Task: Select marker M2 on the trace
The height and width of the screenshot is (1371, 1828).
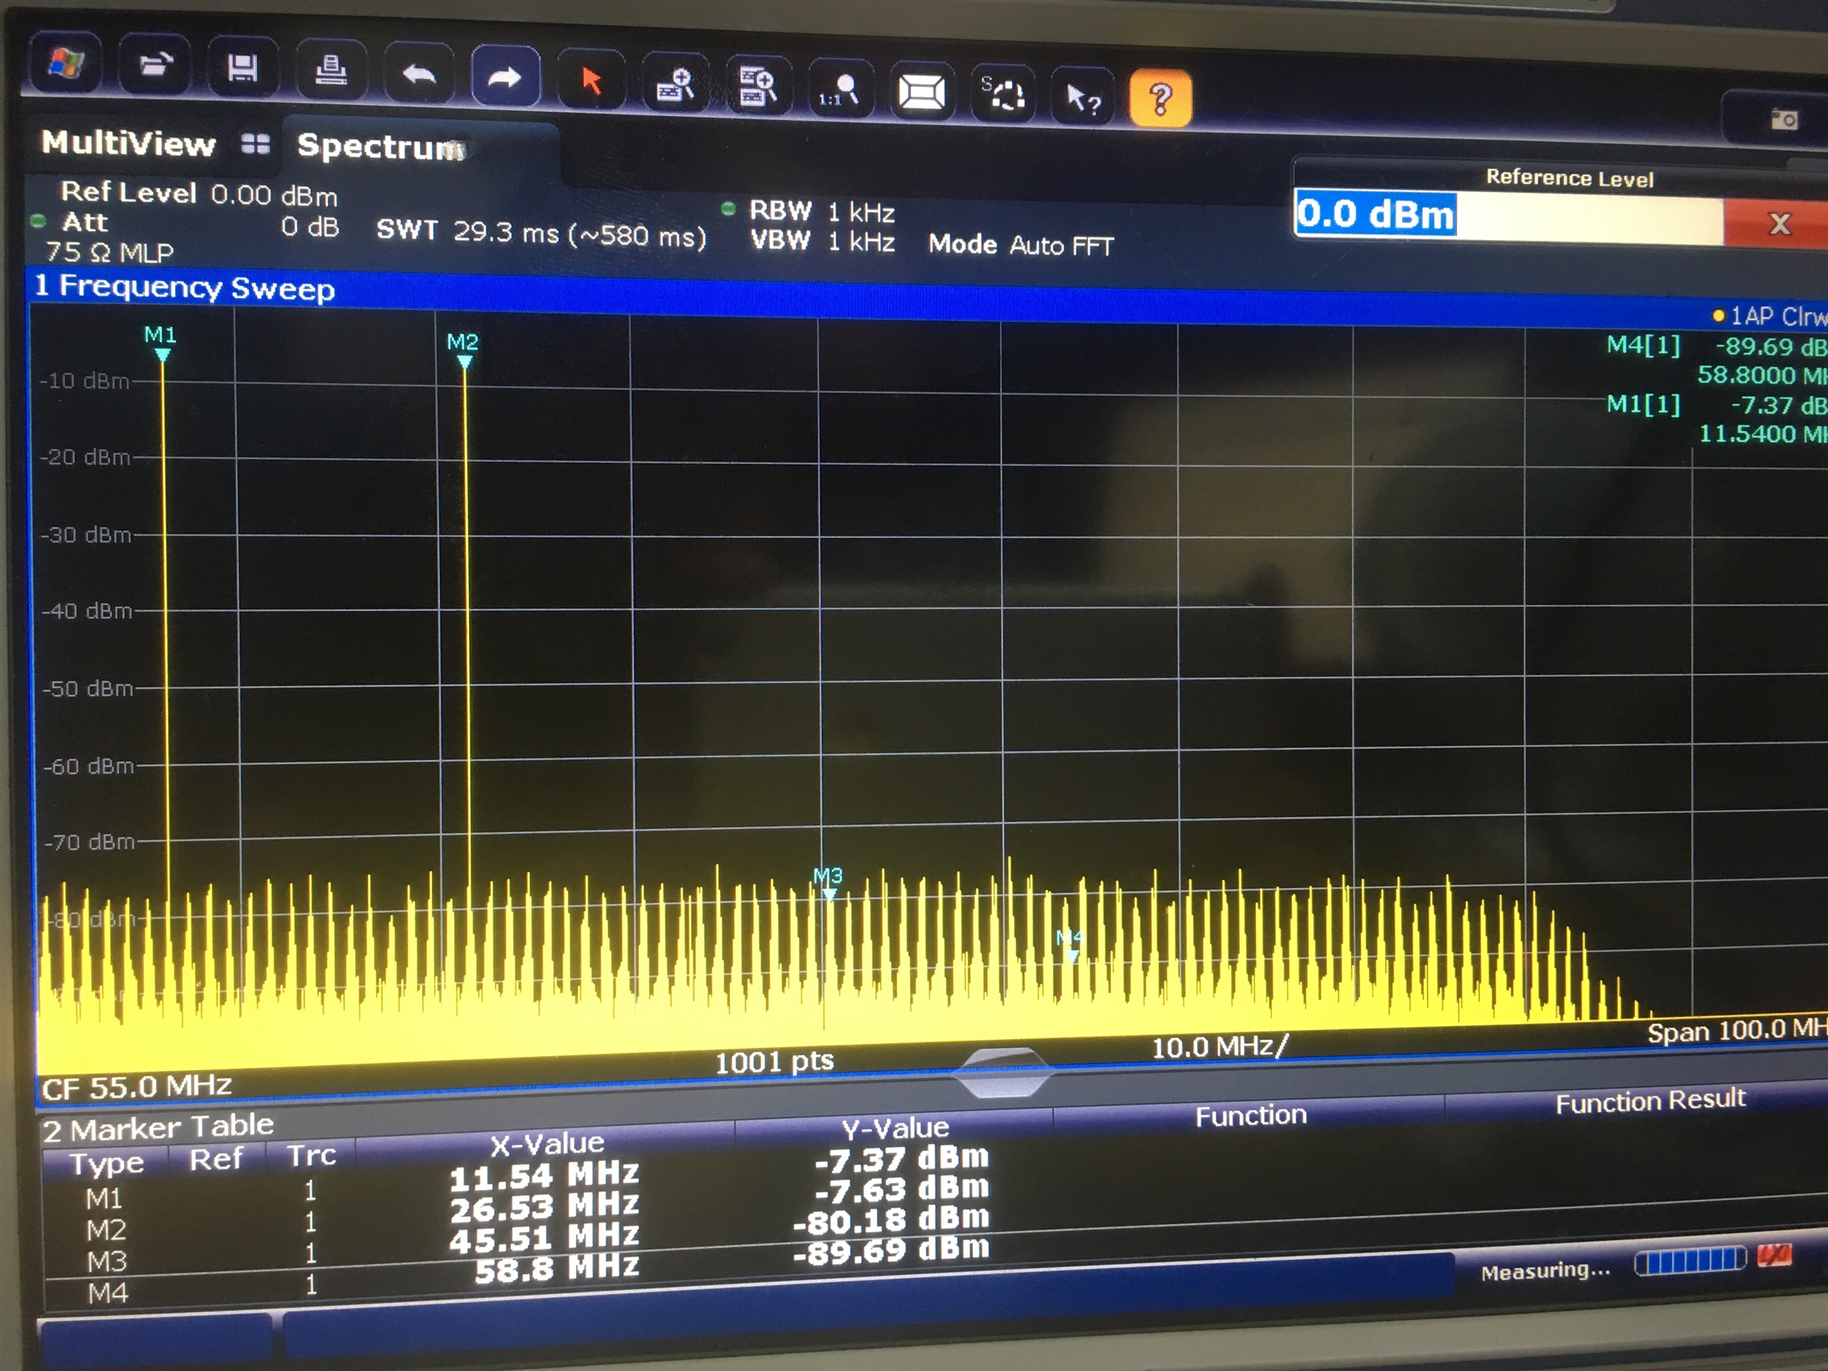Action: pos(464,352)
